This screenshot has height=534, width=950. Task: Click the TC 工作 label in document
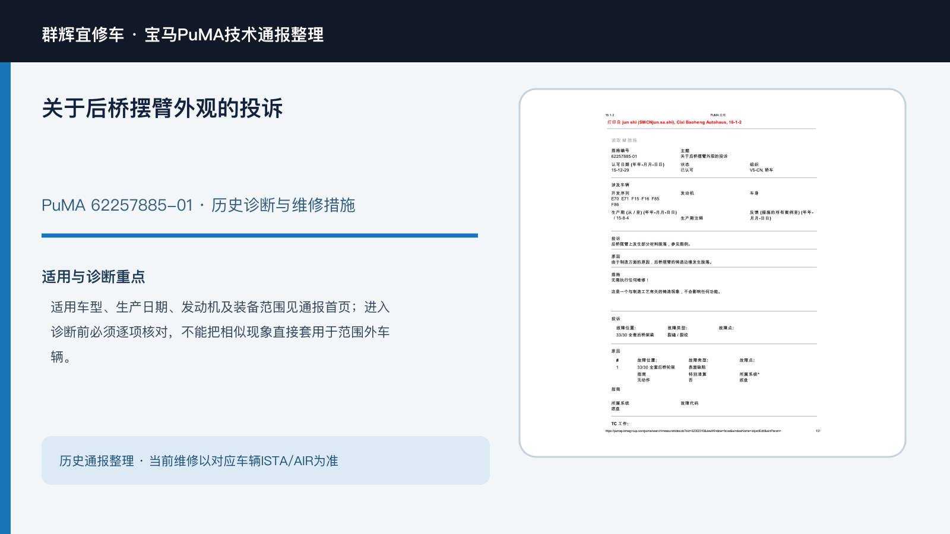pos(620,424)
